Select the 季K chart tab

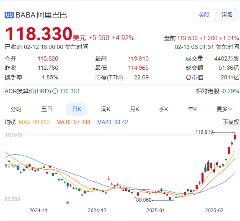[163, 109]
